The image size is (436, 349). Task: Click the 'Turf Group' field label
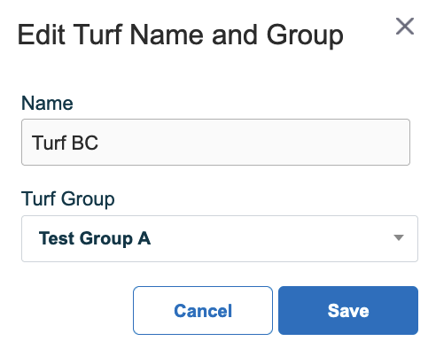(x=68, y=199)
